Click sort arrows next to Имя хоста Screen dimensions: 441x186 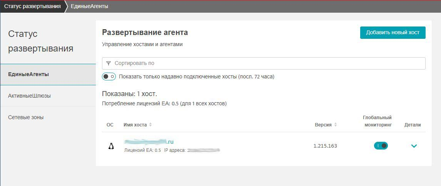point(150,125)
